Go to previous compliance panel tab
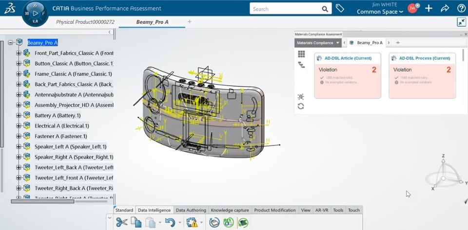This screenshot has height=230, width=468. (x=344, y=43)
